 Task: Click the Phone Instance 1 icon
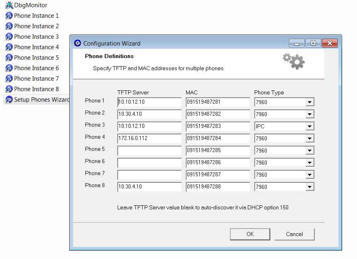pos(9,16)
